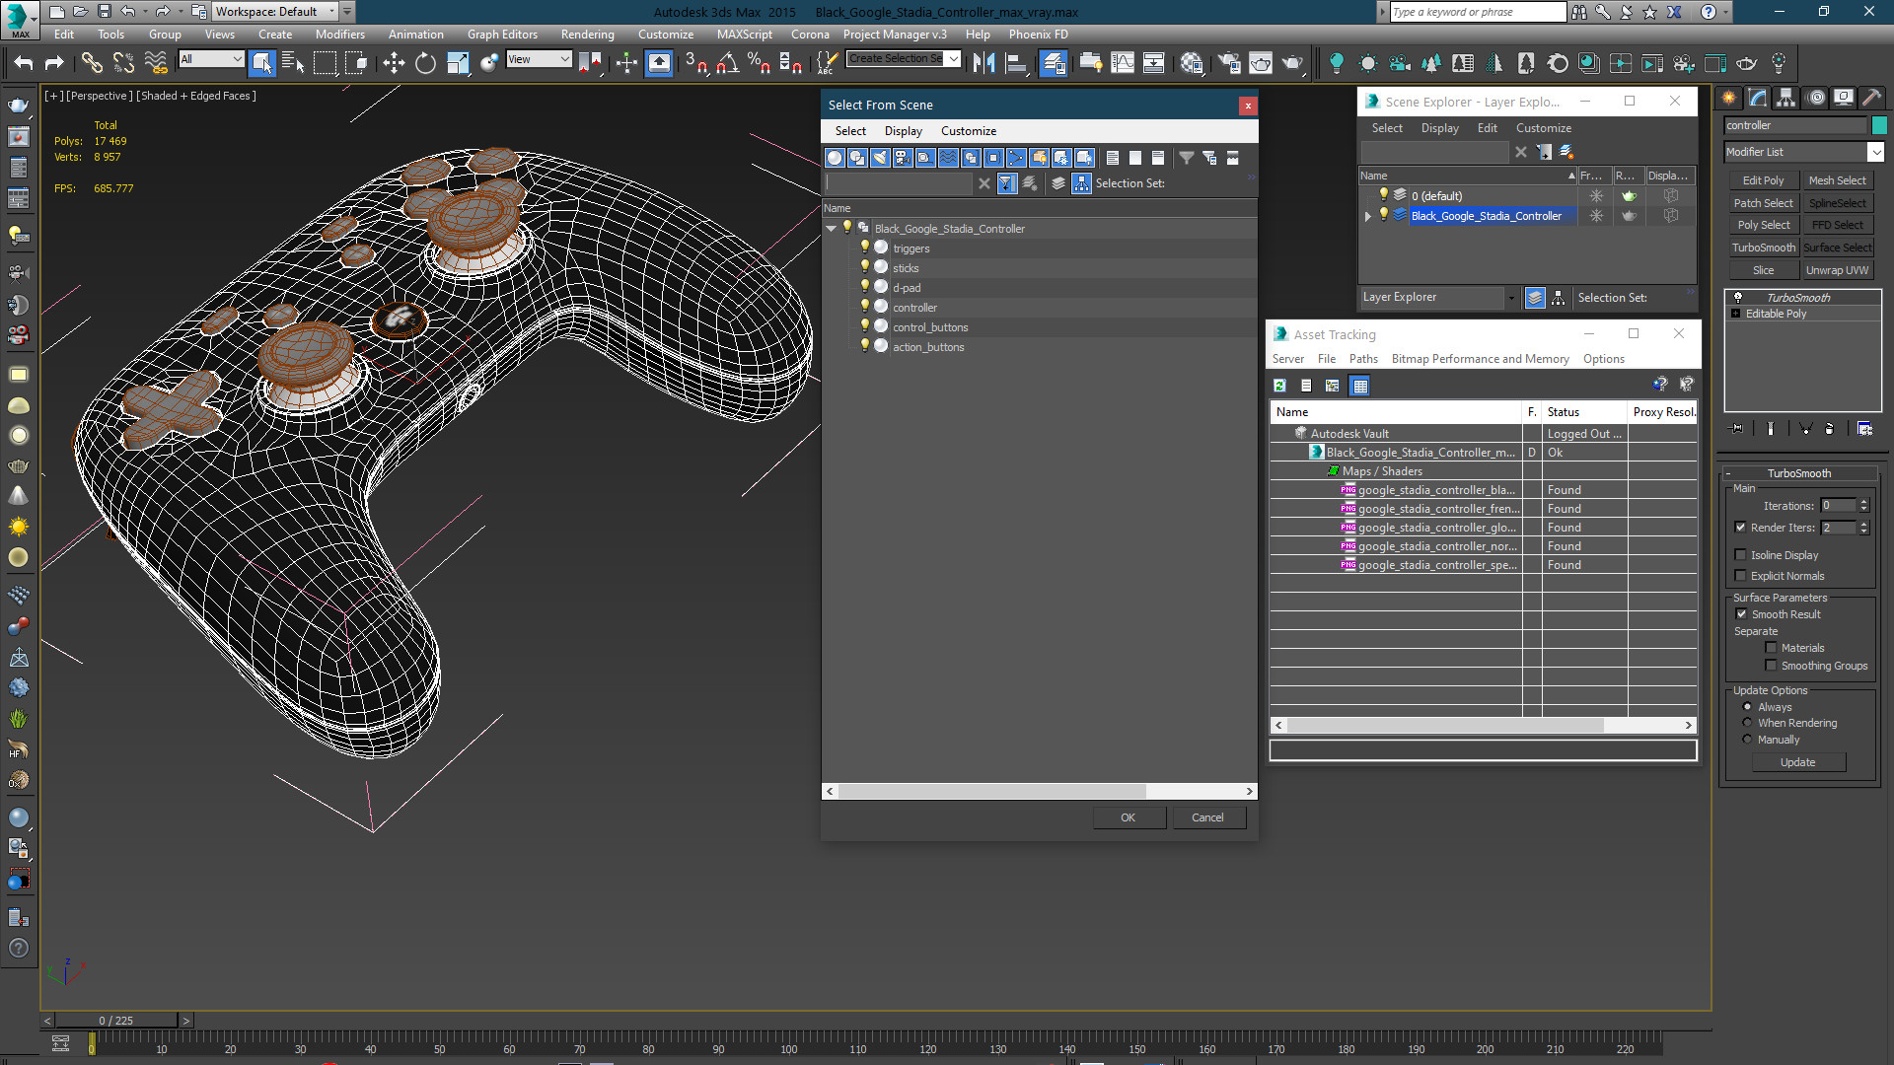Click the Select and Link chain icon
Screen dimensions: 1894x1065
point(92,64)
